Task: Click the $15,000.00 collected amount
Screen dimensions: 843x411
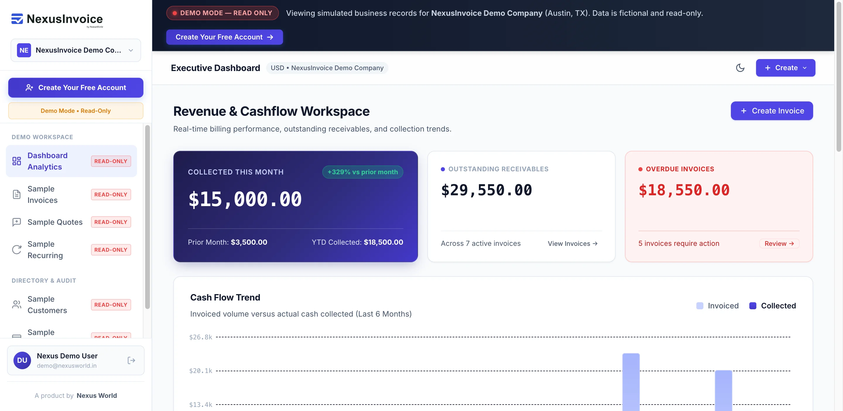Action: pos(245,199)
